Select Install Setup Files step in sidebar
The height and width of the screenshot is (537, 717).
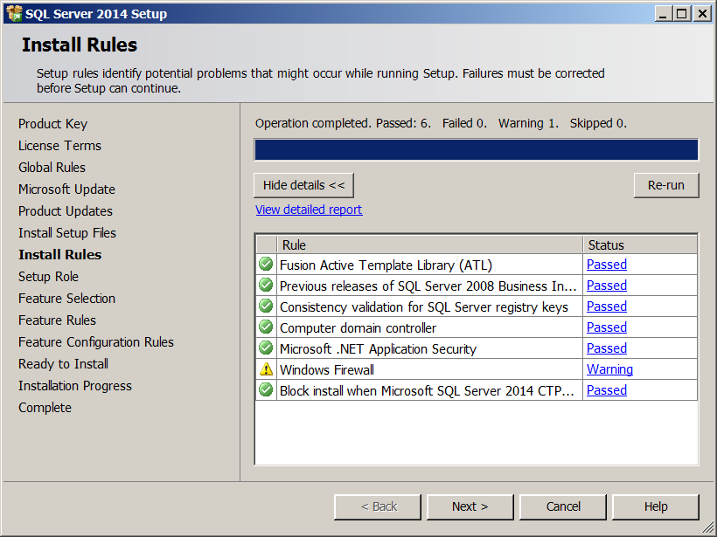point(67,233)
